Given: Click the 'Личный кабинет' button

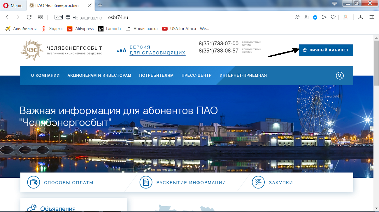Looking at the screenshot, I should (326, 50).
